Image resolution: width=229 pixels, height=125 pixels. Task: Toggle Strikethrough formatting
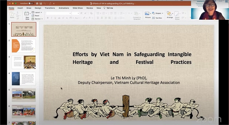click(x=59, y=18)
